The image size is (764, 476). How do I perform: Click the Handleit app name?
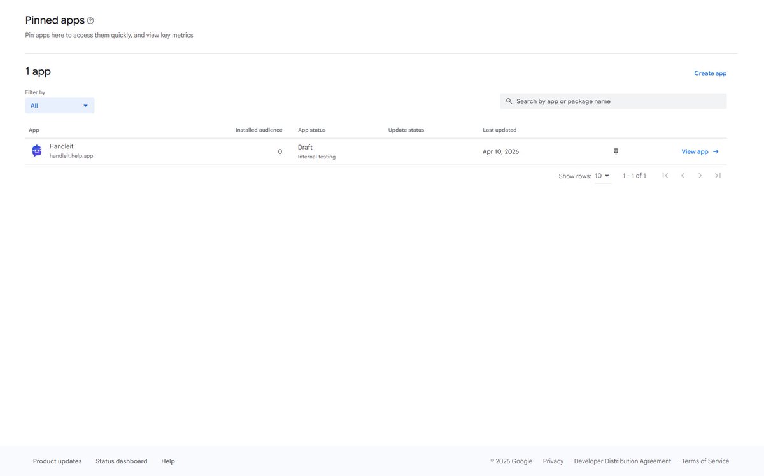tap(62, 146)
